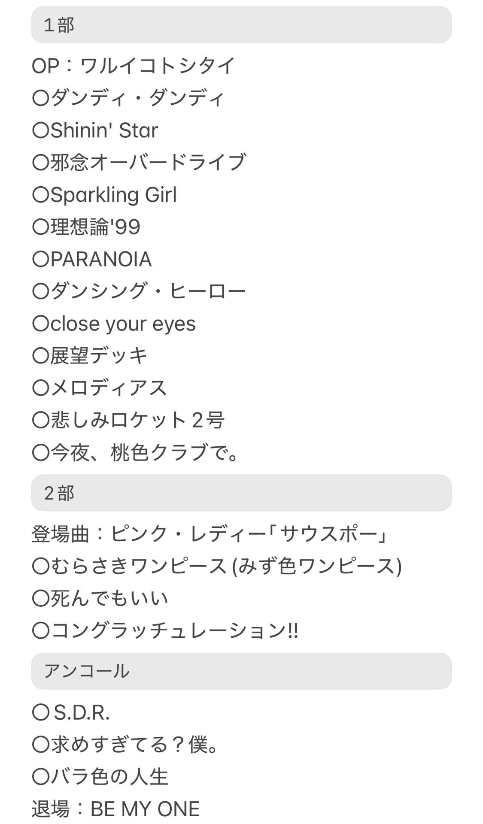Tick the circle before Sparkling Girl
The image size is (483, 824).
41,195
